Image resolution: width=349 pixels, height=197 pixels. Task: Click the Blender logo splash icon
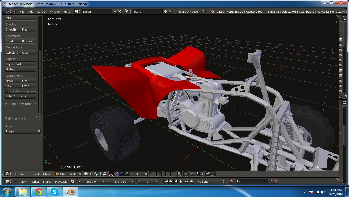click(212, 11)
